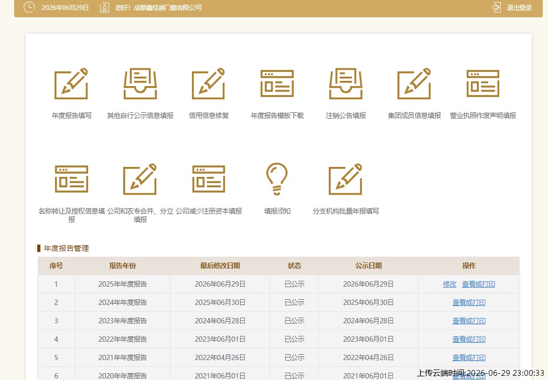Select the 2025年年度报告 cell
The height and width of the screenshot is (380, 548).
pos(122,284)
